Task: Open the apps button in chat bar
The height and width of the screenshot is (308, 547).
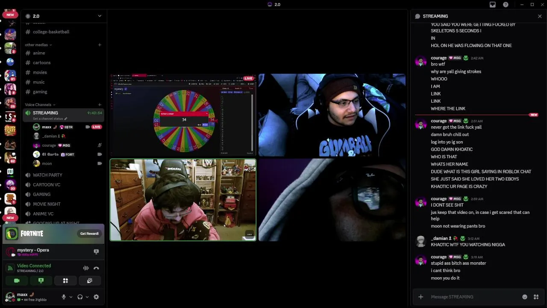Action: 536,297
